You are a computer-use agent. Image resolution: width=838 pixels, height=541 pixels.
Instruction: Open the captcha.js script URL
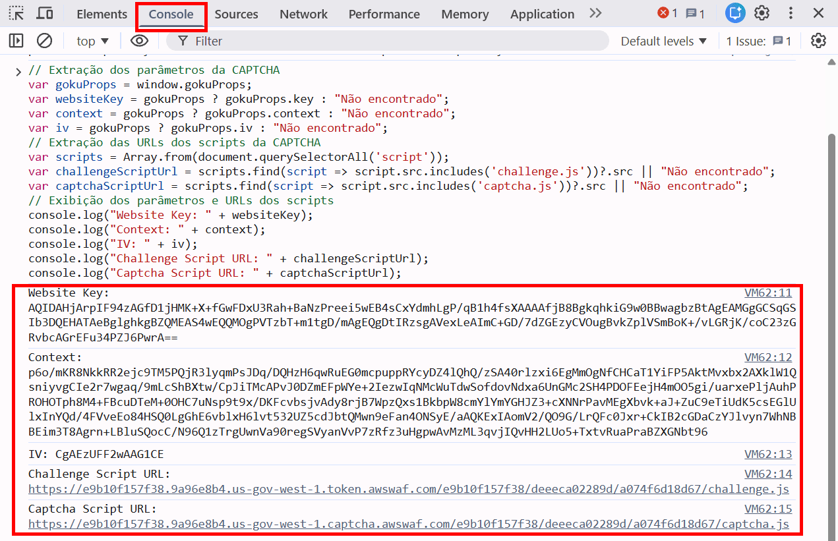click(x=409, y=525)
